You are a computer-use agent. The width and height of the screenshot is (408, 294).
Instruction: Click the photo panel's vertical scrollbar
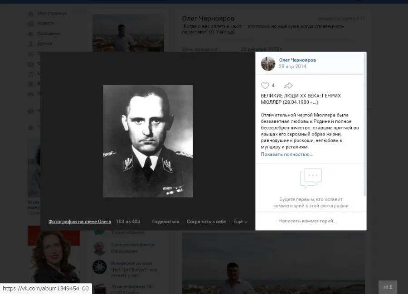pyautogui.click(x=365, y=125)
